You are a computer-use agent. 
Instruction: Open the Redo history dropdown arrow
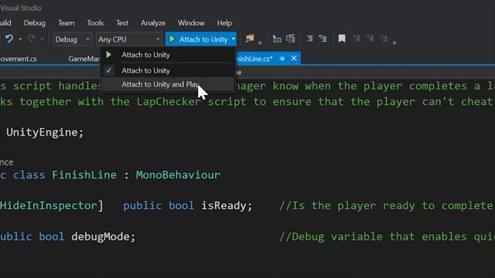click(x=42, y=39)
